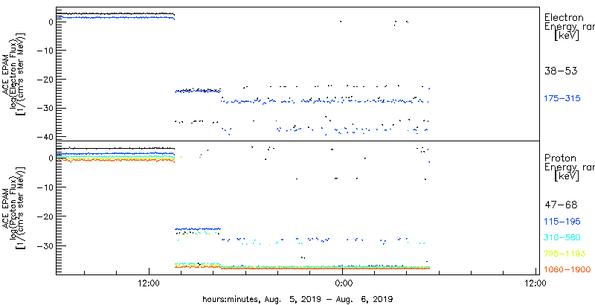Click the 0:00 time axis label
Screen dimensions: 595x305
pos(342,283)
